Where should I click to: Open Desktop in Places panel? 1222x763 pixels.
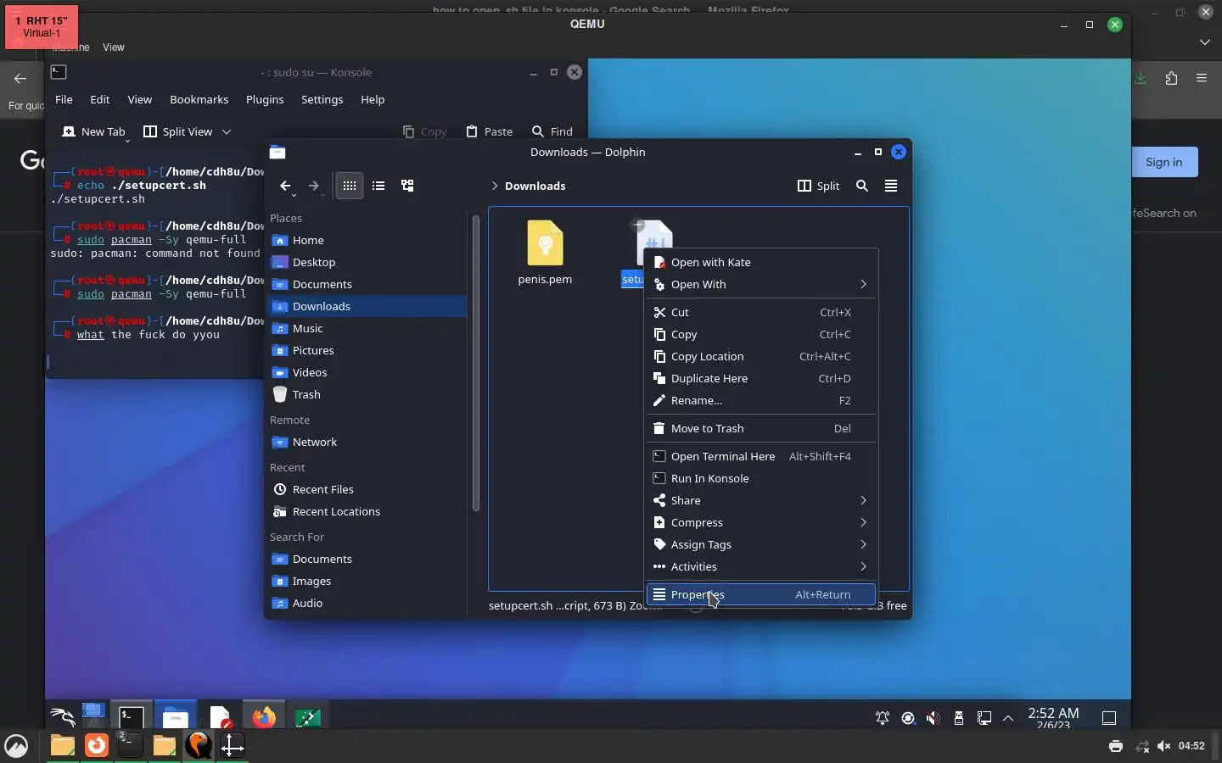click(367, 262)
